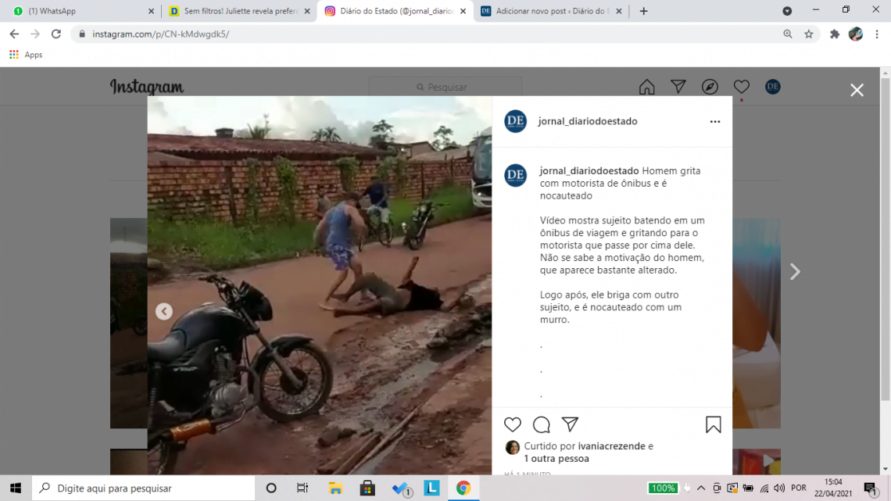891x501 pixels.
Task: Close the WhatsApp tab
Action: click(x=151, y=11)
